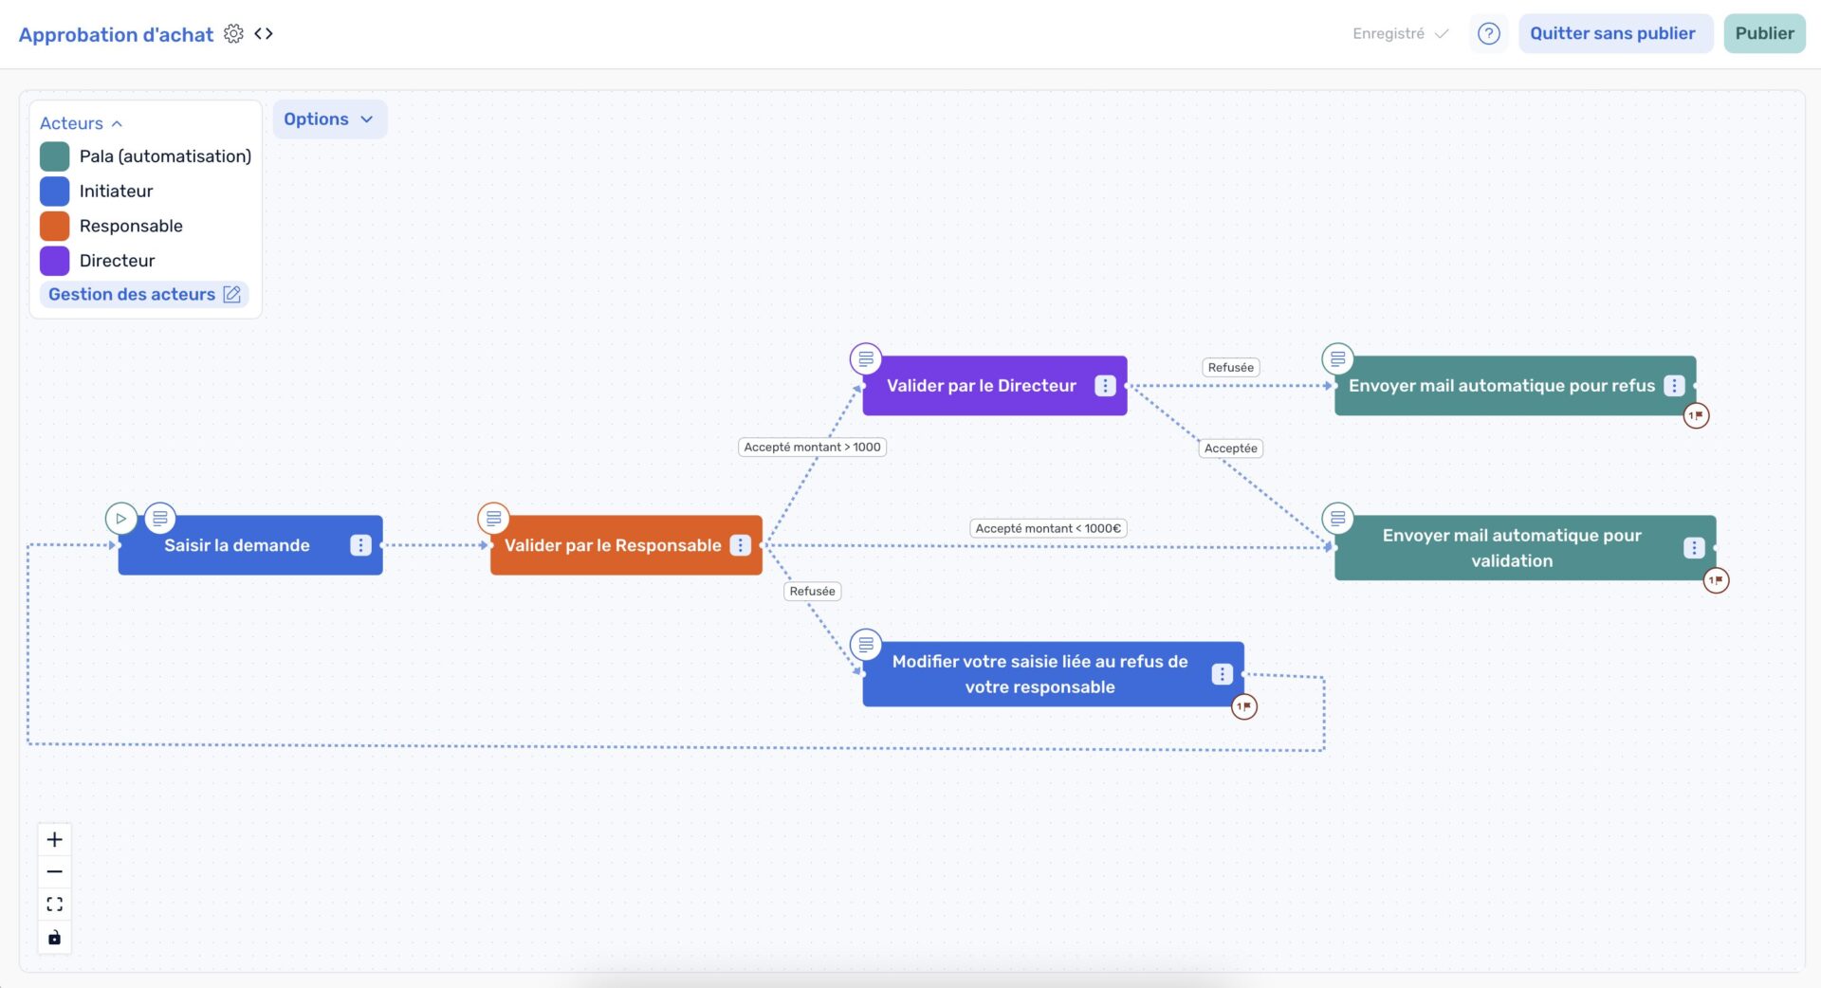This screenshot has height=988, width=1821.
Task: Click the help question mark icon
Action: (1489, 34)
